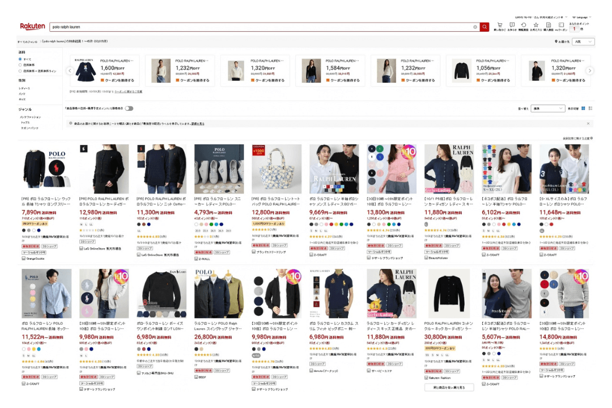This screenshot has width=612, height=408.
Task: Toggle the price-plus-points display switch
Action: [129, 108]
